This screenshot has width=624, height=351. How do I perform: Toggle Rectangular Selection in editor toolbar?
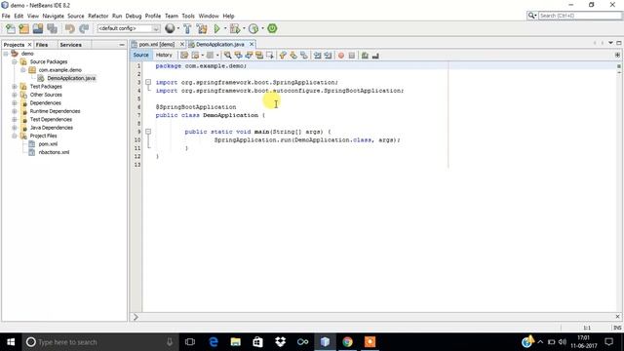(270, 56)
